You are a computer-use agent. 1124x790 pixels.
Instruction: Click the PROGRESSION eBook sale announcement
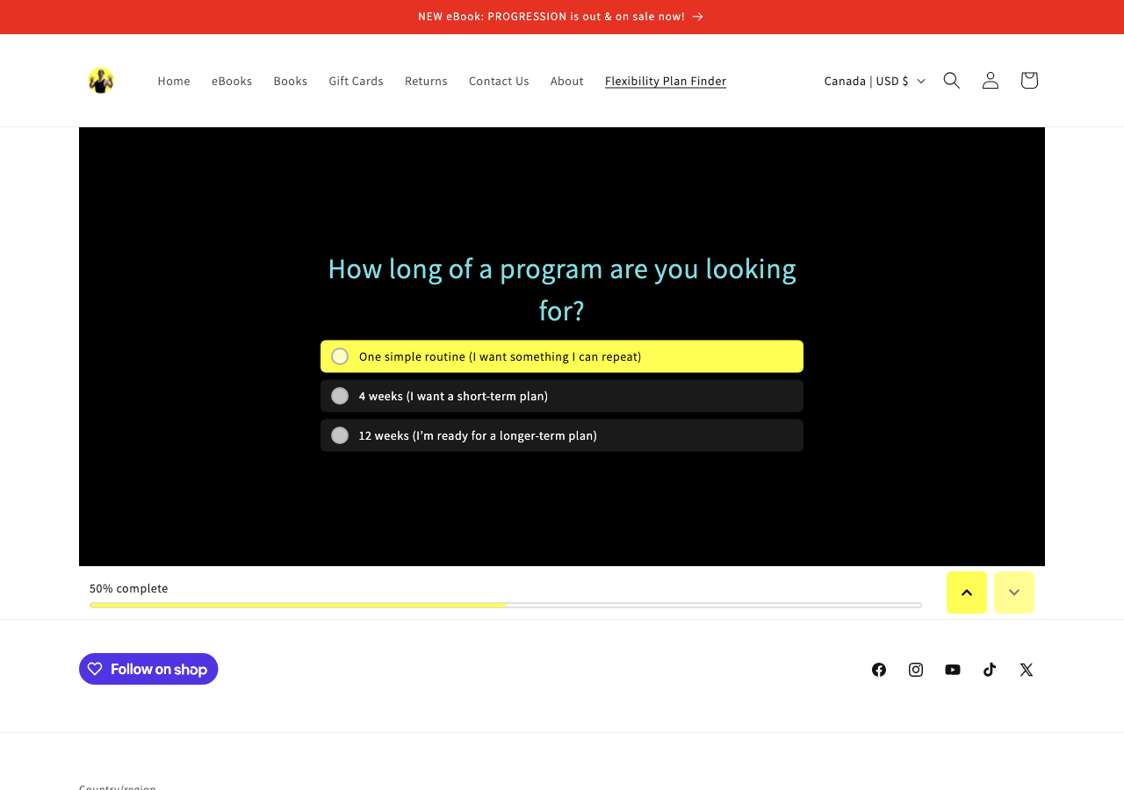pyautogui.click(x=561, y=17)
